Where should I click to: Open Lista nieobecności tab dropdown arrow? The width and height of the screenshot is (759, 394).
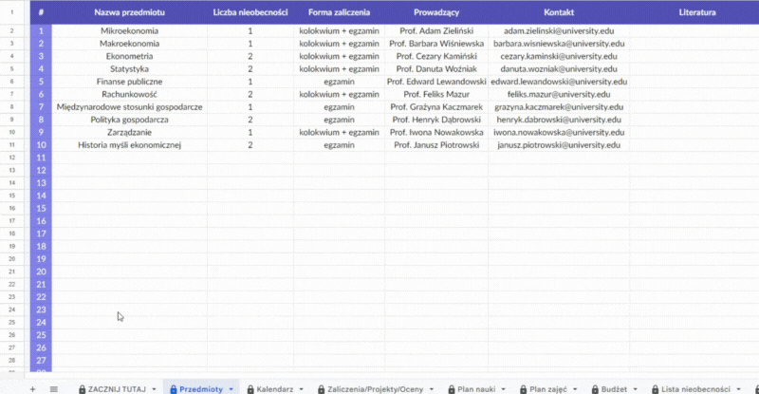click(x=739, y=389)
